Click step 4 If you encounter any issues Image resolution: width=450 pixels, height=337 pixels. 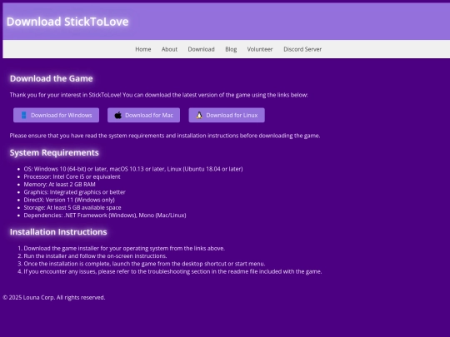172,271
